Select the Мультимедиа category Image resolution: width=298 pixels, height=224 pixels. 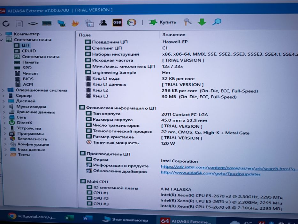pyautogui.click(x=31, y=107)
